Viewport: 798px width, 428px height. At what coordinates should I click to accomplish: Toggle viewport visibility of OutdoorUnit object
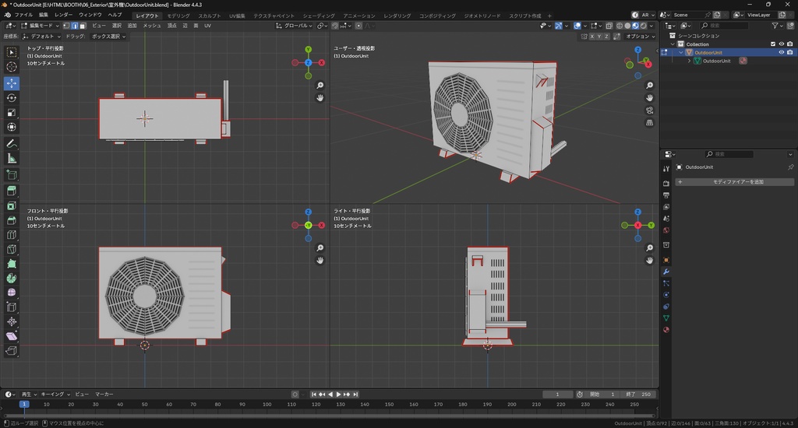coord(782,53)
